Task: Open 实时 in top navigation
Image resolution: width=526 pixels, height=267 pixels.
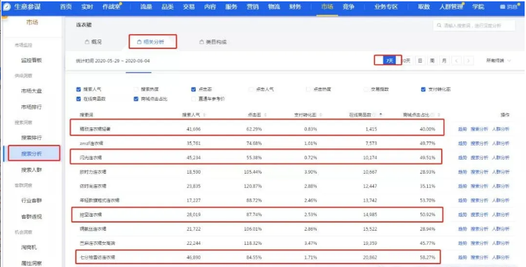Action: click(87, 7)
